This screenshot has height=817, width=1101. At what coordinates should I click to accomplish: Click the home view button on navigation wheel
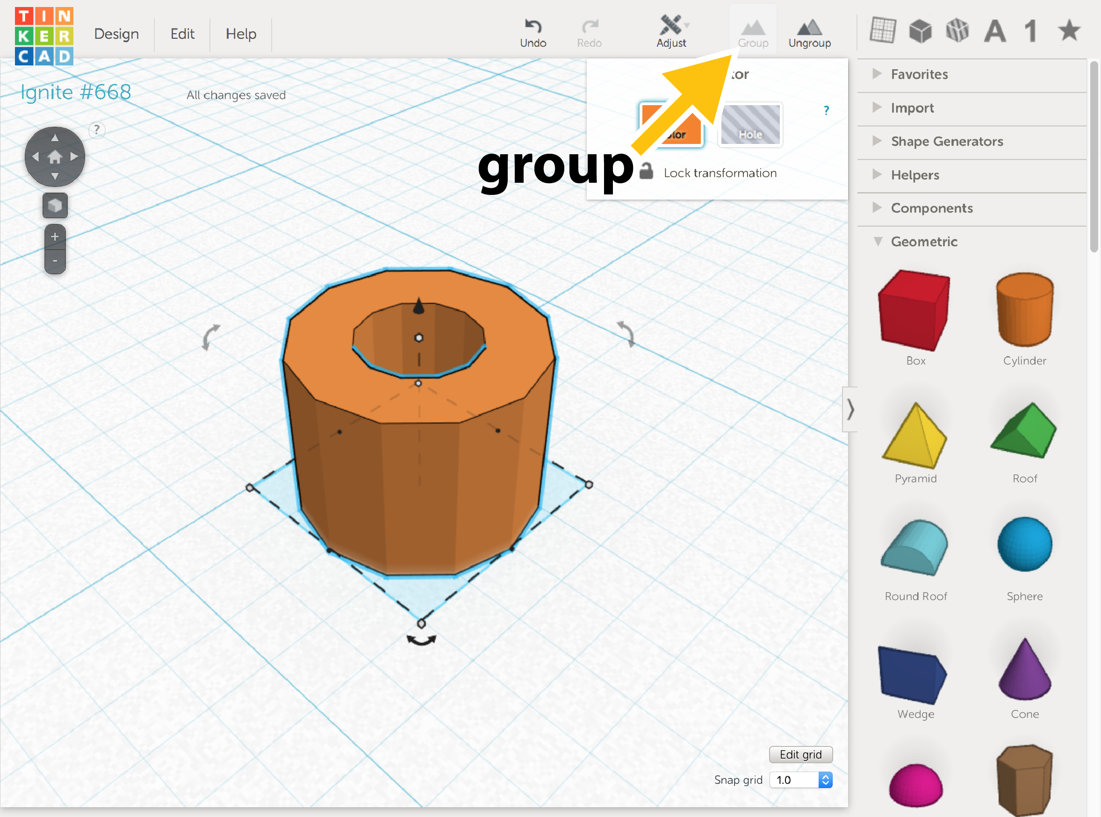tap(54, 156)
